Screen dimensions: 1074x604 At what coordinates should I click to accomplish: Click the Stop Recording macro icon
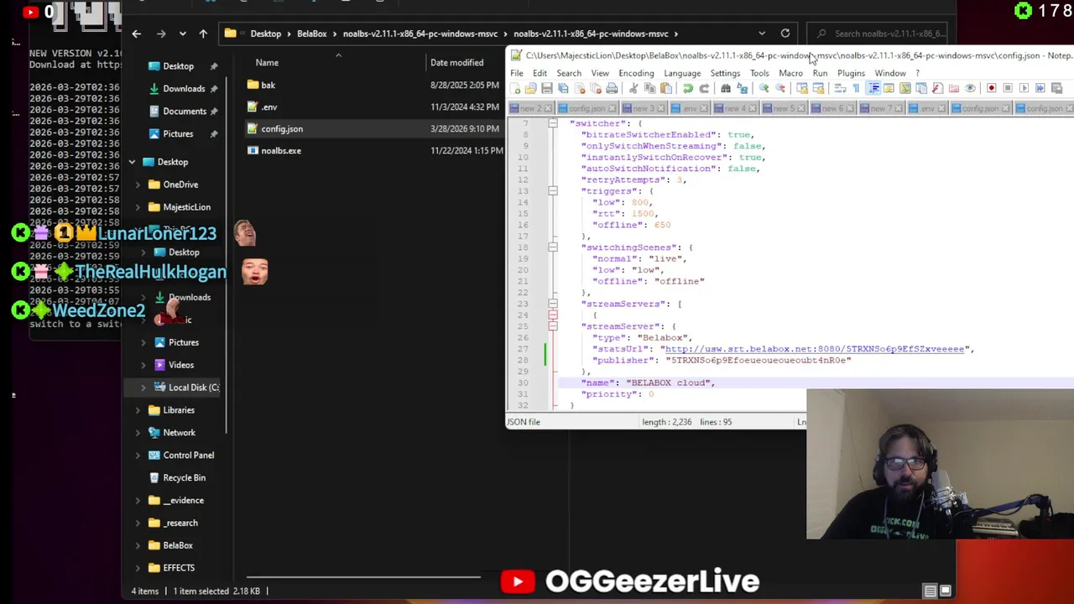(1008, 88)
